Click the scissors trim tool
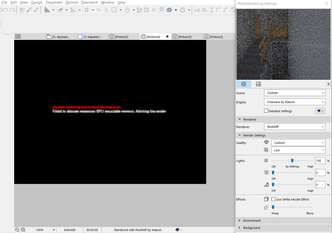Screen dimensions: 332x233 [x=197, y=10]
